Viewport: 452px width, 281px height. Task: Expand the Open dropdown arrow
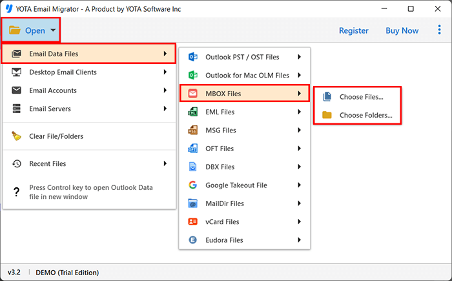point(53,30)
